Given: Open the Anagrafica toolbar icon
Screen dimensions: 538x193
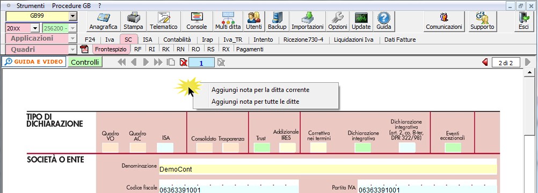Looking at the screenshot, I should pos(103,21).
